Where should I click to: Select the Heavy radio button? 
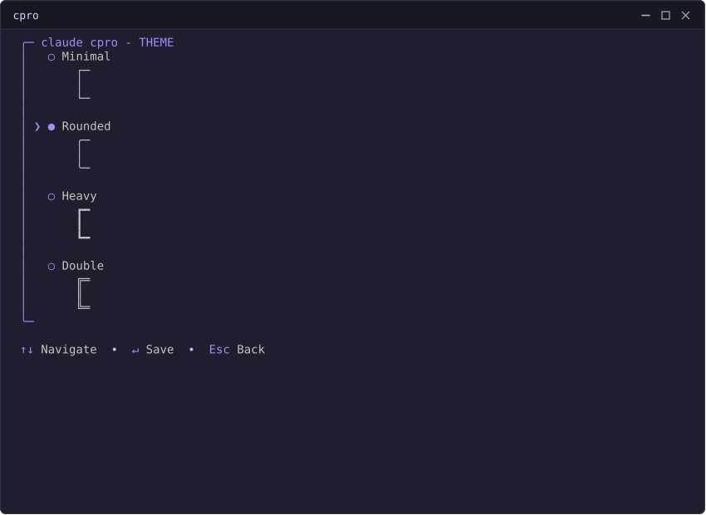point(51,197)
